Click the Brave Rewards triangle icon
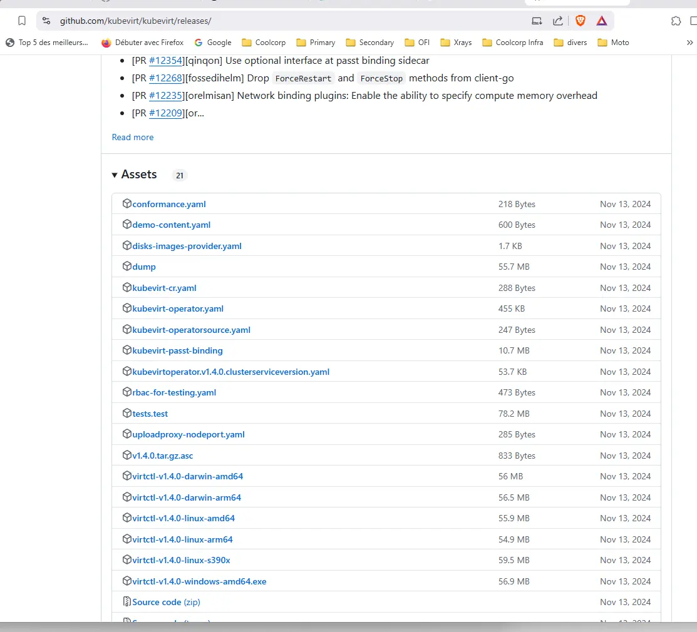 point(601,21)
